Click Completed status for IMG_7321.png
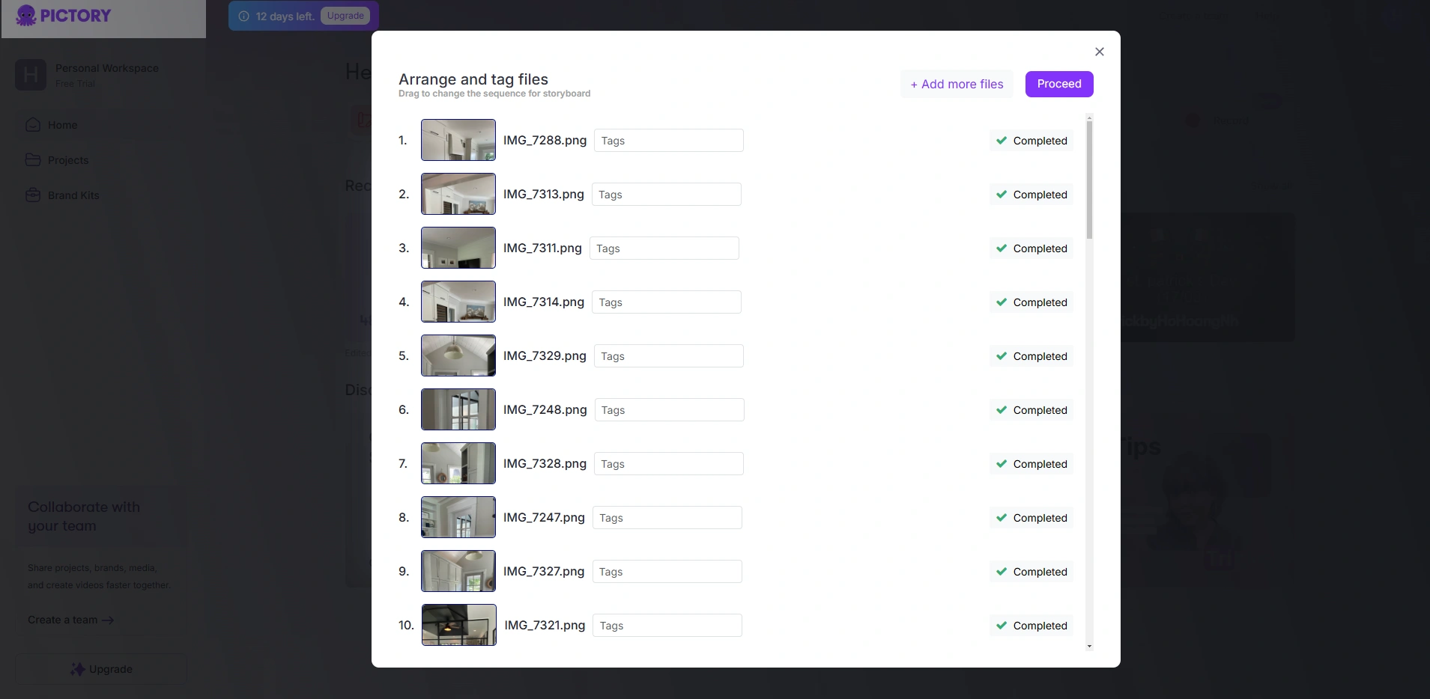 pos(1031,626)
